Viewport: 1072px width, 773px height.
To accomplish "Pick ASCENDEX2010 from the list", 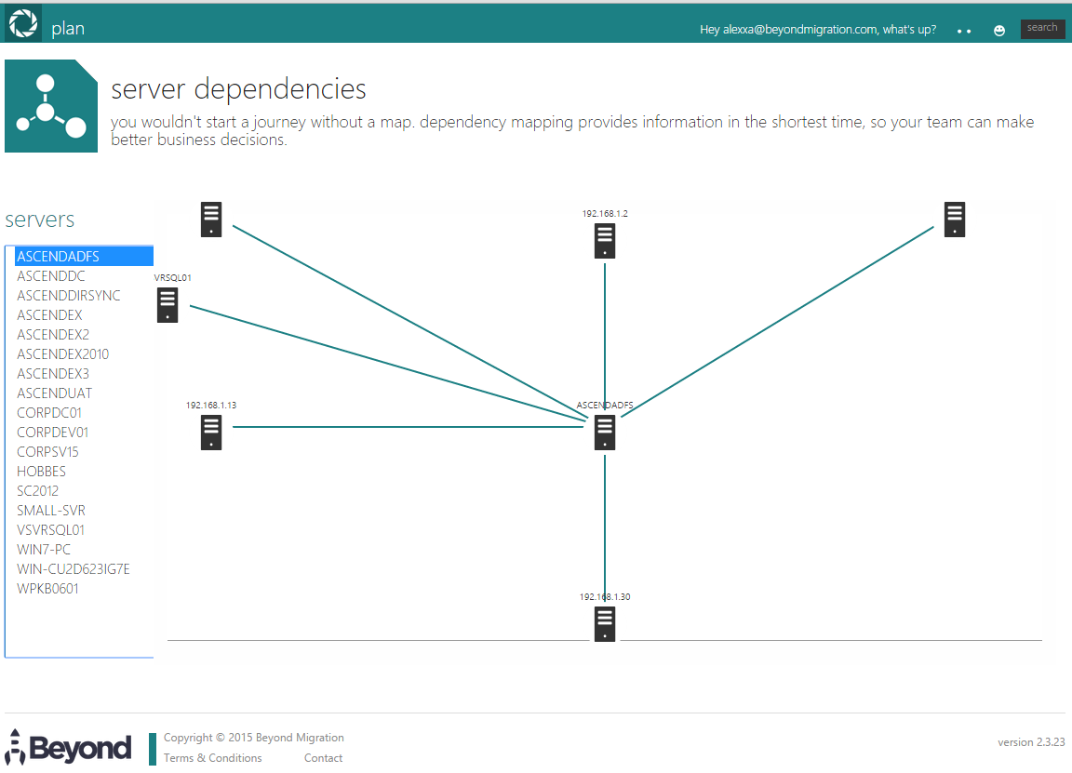I will point(63,354).
